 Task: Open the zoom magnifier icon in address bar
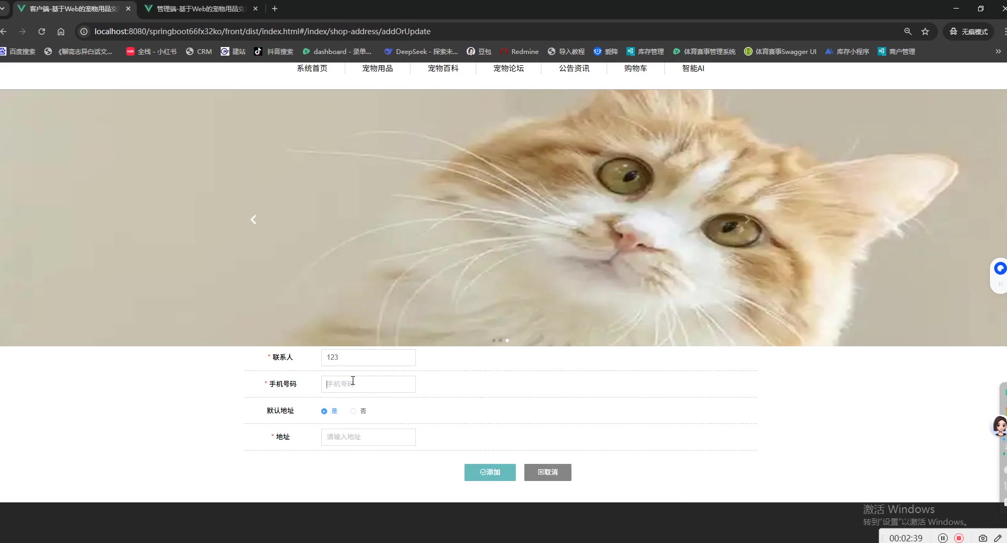[x=908, y=32]
